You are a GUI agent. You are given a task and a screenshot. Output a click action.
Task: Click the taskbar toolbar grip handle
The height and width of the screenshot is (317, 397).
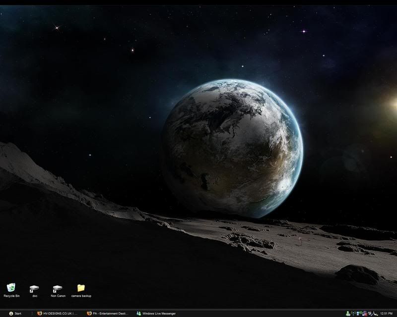tap(32, 314)
